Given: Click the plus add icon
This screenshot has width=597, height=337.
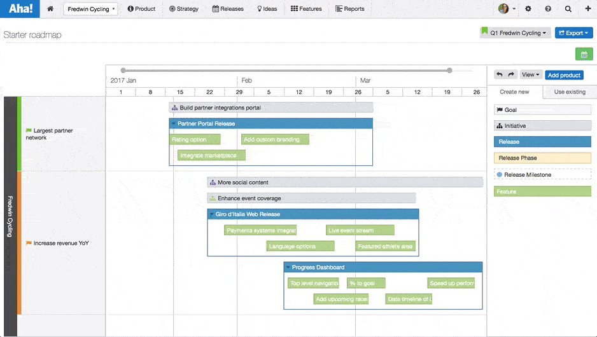Looking at the screenshot, I should [588, 9].
